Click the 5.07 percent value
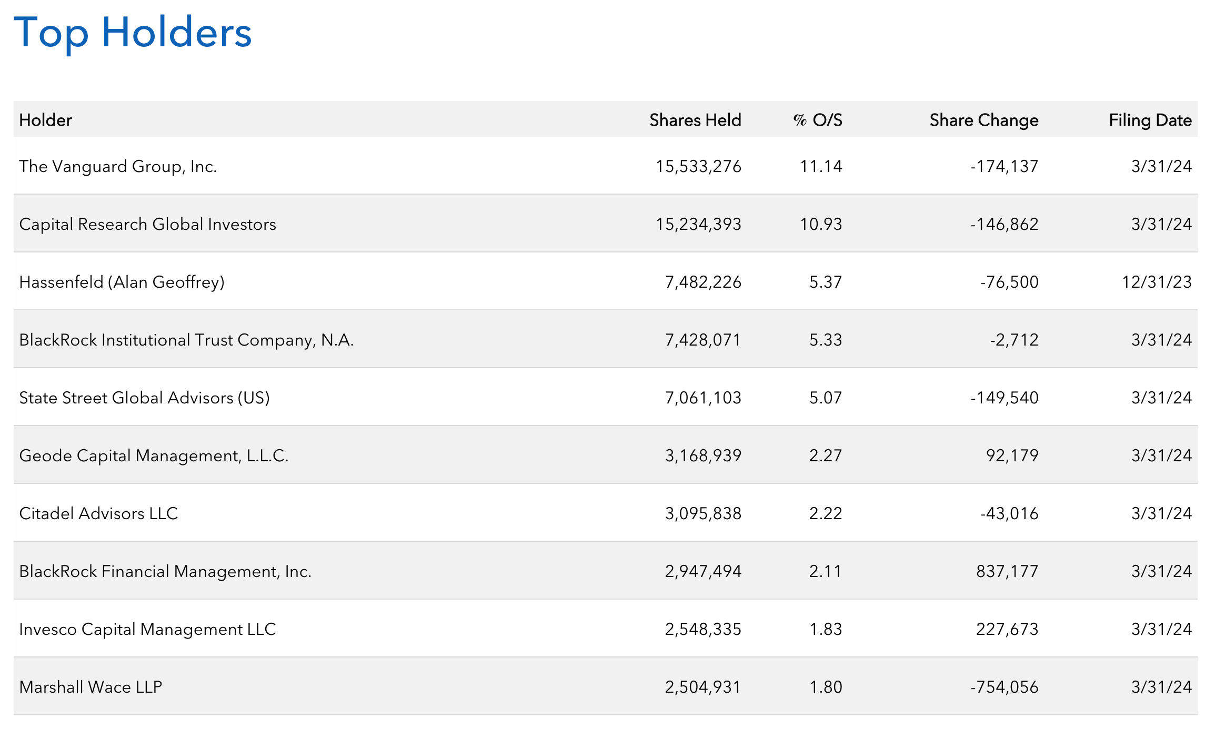 tap(826, 398)
